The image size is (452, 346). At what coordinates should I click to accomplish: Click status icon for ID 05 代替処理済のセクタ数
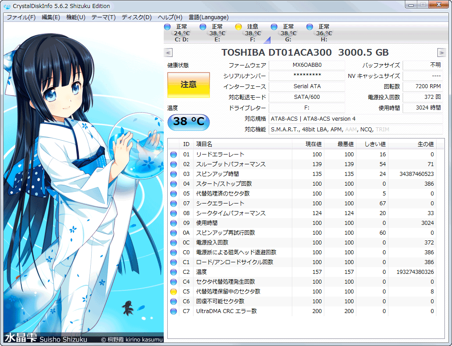[174, 194]
